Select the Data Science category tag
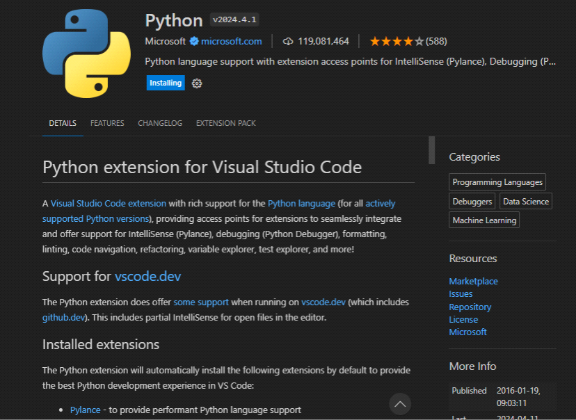This screenshot has width=576, height=420. [526, 202]
